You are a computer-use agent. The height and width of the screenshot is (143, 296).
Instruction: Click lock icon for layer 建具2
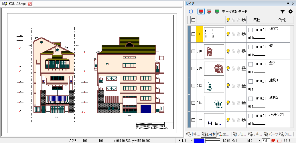point(233,103)
